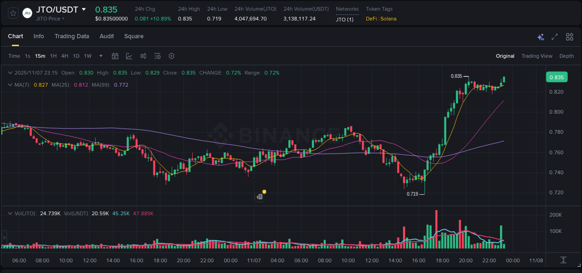Screen dimensions: 582x273
Task: Open the date range calendar picker
Action: 115,56
